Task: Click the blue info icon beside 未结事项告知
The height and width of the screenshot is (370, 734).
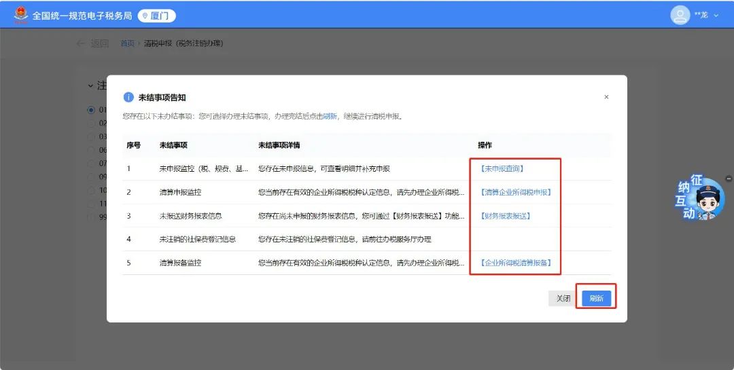Action: 128,97
